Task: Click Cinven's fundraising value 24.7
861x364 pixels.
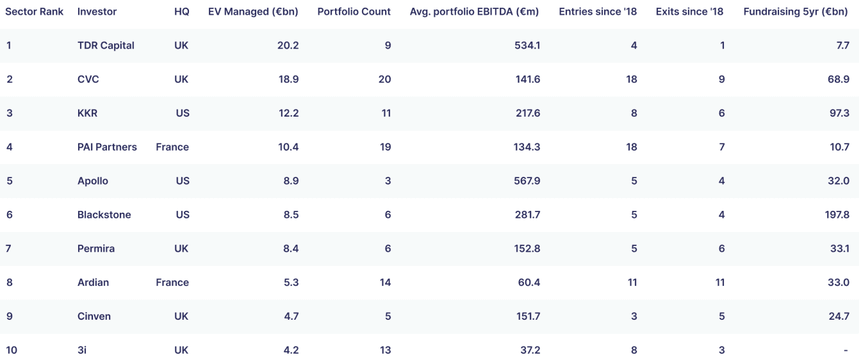Action: 839,317
